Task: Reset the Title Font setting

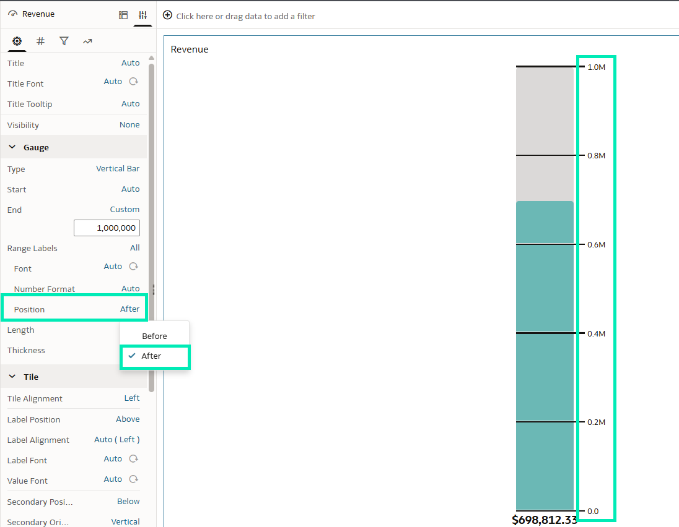Action: [133, 82]
